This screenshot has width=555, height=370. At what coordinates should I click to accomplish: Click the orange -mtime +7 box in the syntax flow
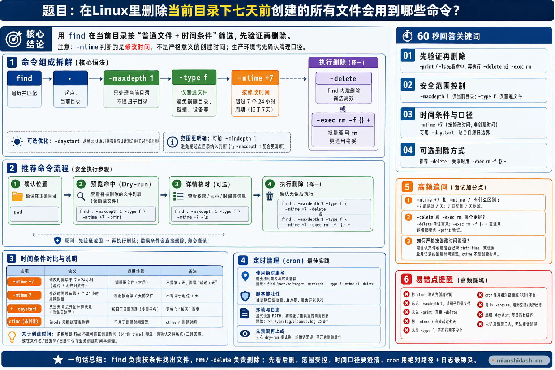point(255,78)
